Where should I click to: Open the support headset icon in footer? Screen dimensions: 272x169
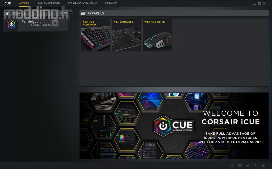click(x=232, y=166)
